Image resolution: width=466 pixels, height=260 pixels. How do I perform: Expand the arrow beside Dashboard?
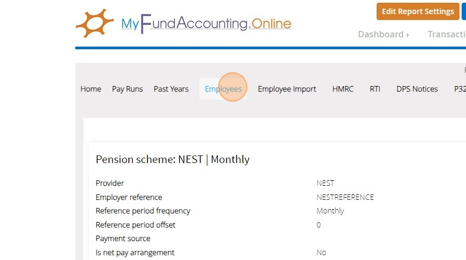coord(407,35)
